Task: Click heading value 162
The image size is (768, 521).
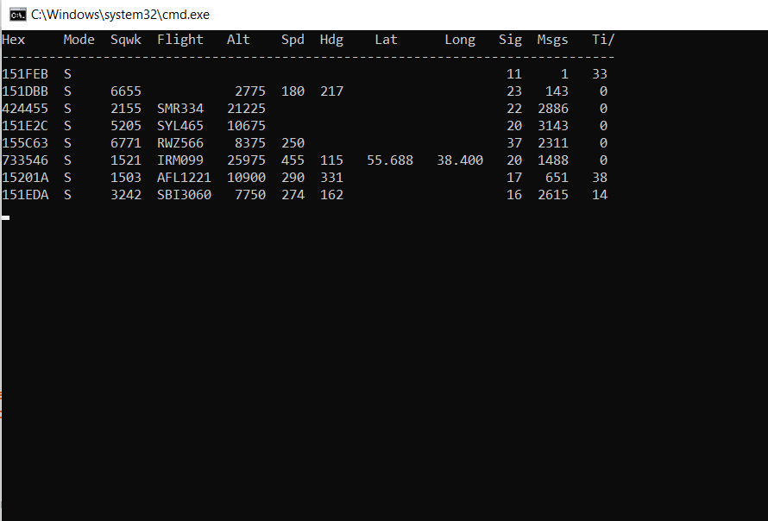Action: coord(331,195)
